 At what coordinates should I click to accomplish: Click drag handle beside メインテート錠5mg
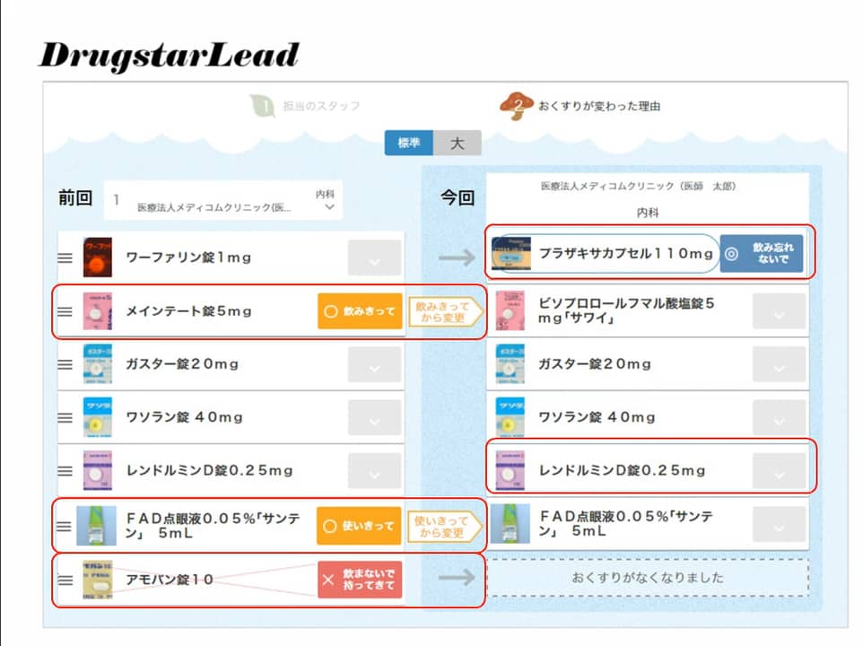point(65,311)
